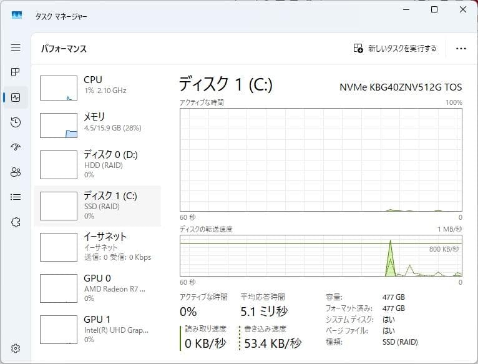Click the 0% active time value
Screen dimensions: 478x364
[188, 312]
